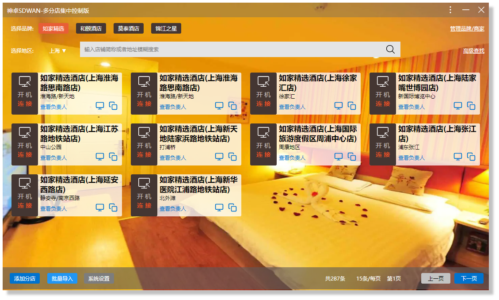Click the 批量导入 button
Image resolution: width=499 pixels, height=300 pixels.
(x=62, y=279)
